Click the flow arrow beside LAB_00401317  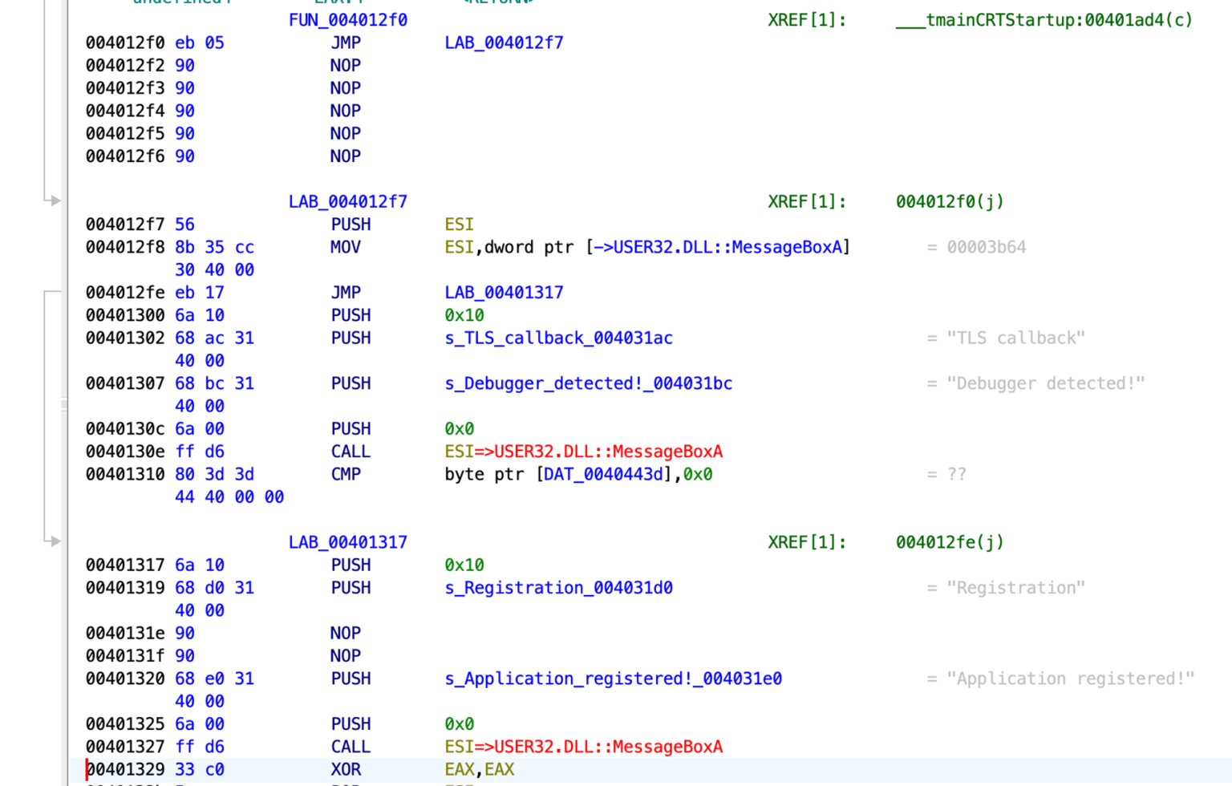pos(55,541)
